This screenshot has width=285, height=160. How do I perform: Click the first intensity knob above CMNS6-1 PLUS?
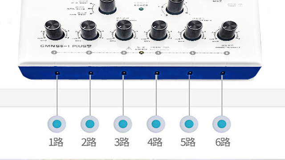point(54,30)
